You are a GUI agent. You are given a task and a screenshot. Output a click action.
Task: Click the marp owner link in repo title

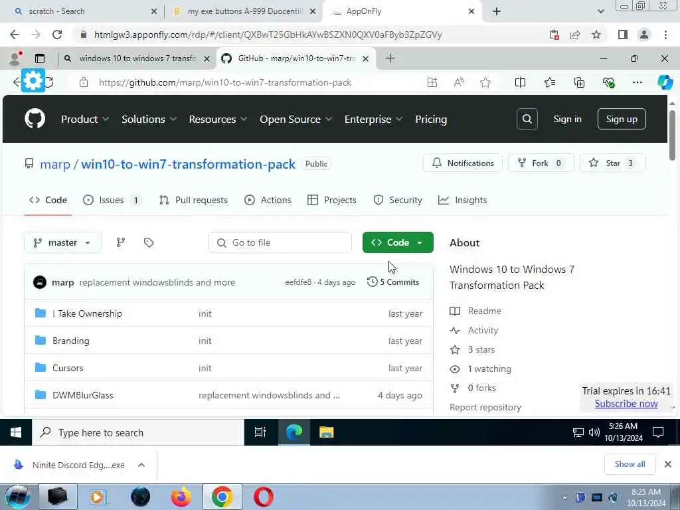(55, 164)
